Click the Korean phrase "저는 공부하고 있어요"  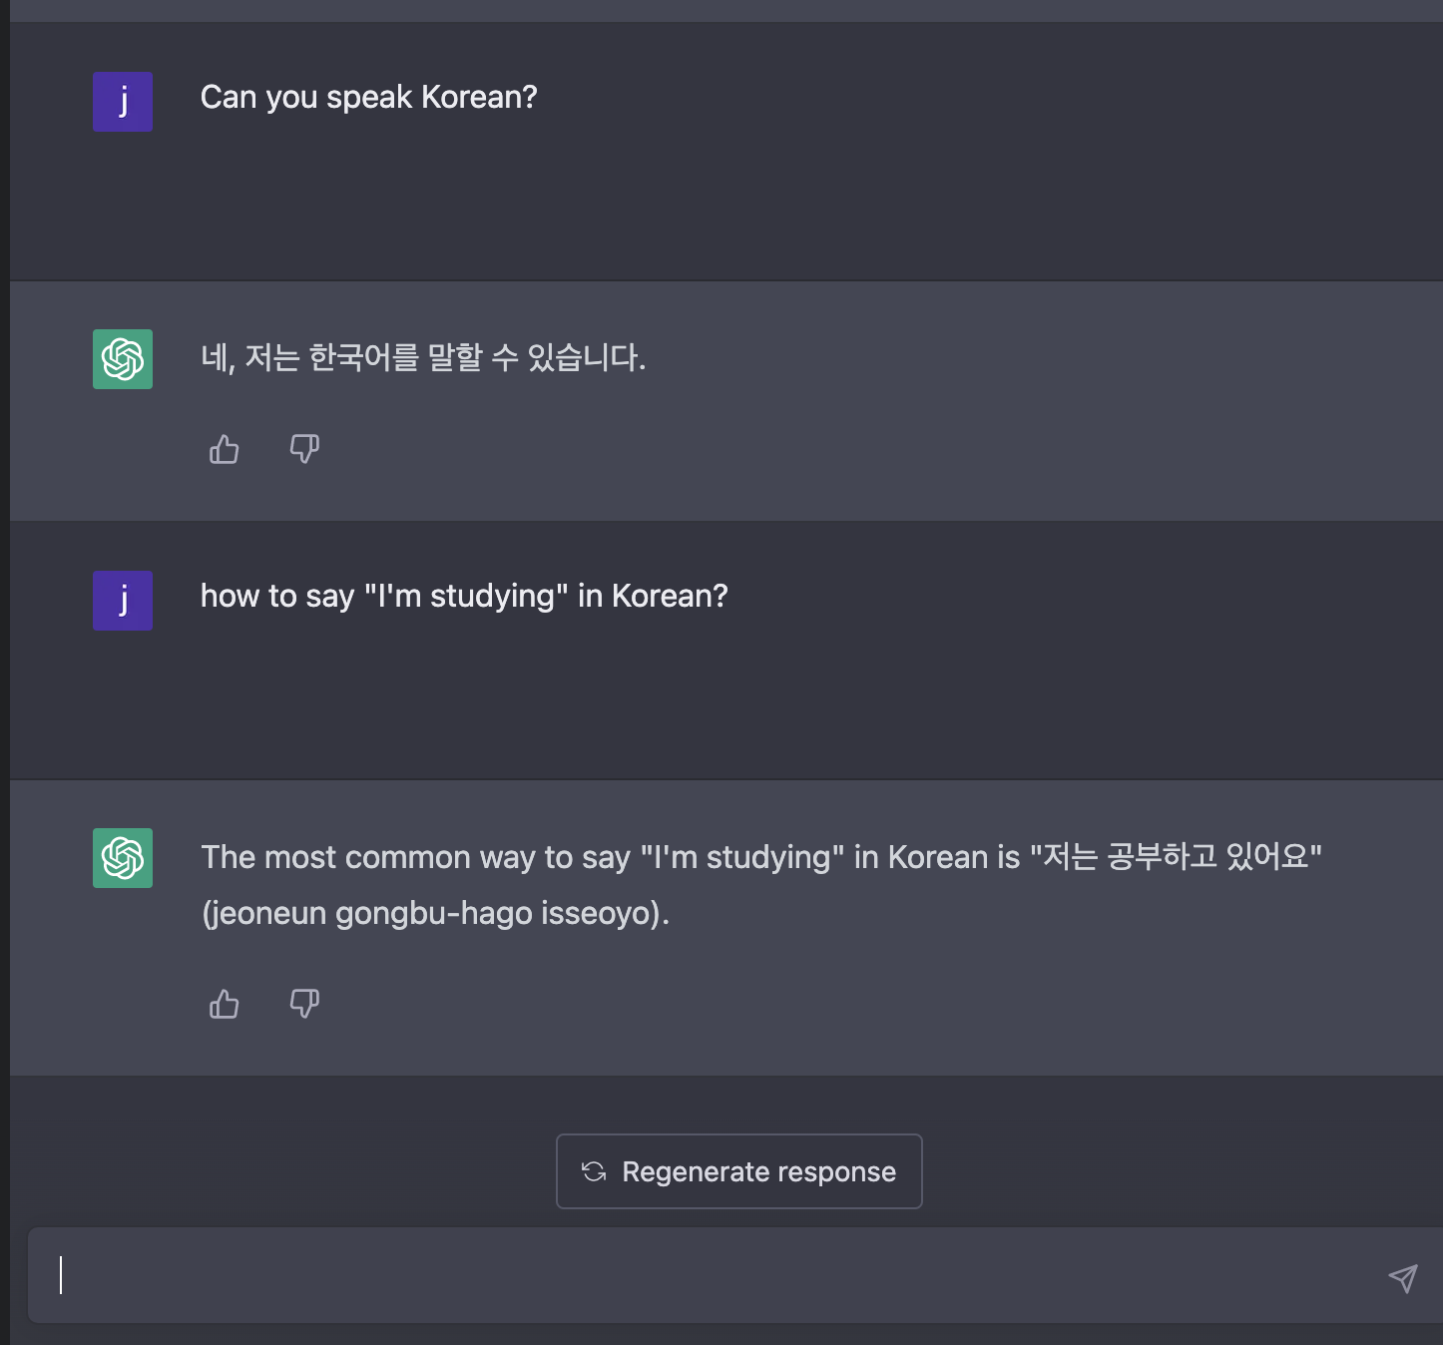click(x=1176, y=857)
